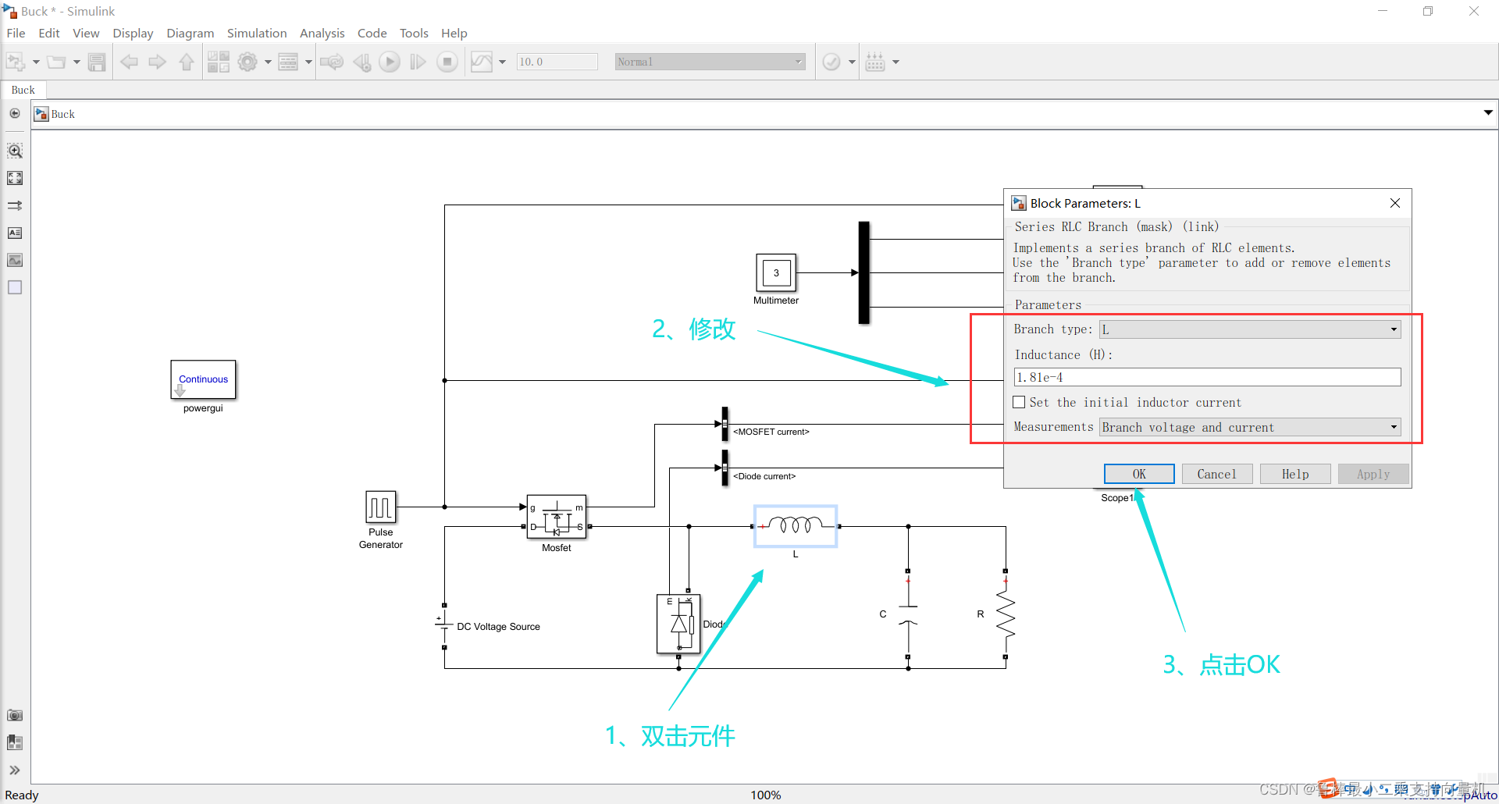This screenshot has height=804, width=1499.
Task: Toggle the Hide/Show Explorer Bar icon
Action: coord(15,113)
